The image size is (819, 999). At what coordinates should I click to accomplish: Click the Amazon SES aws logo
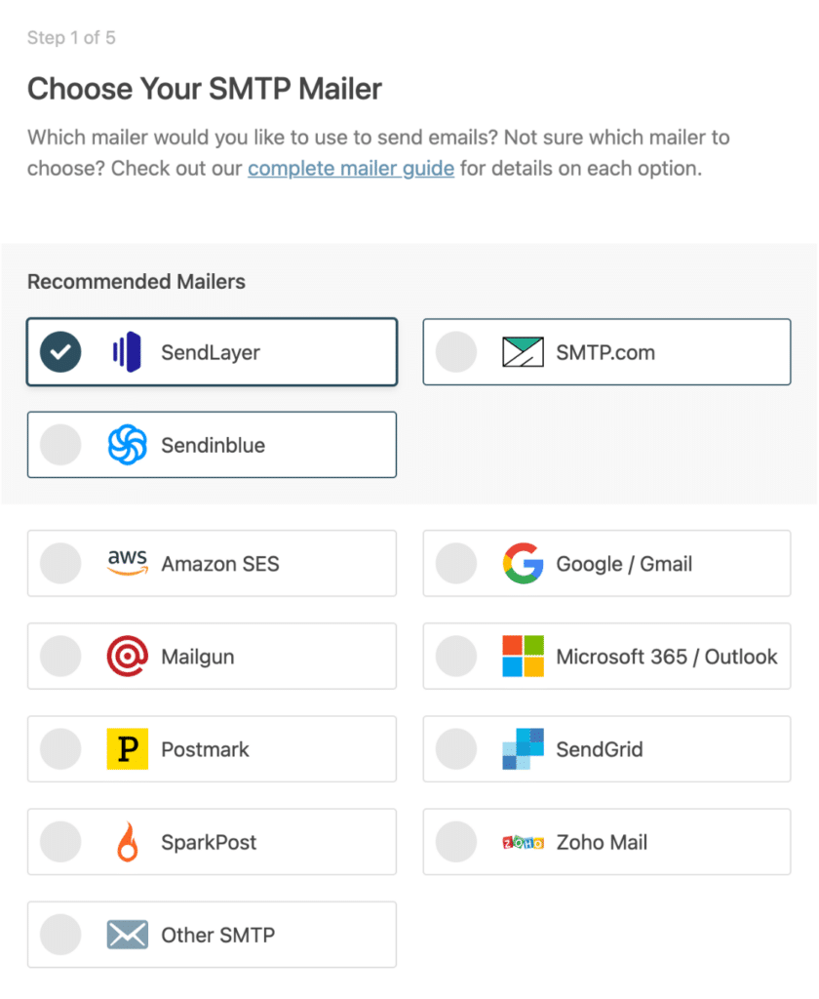click(x=128, y=563)
